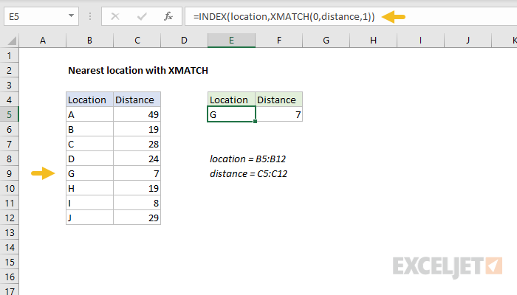The image size is (517, 295).
Task: Select distance cell 19 in row 6
Action: [x=137, y=129]
